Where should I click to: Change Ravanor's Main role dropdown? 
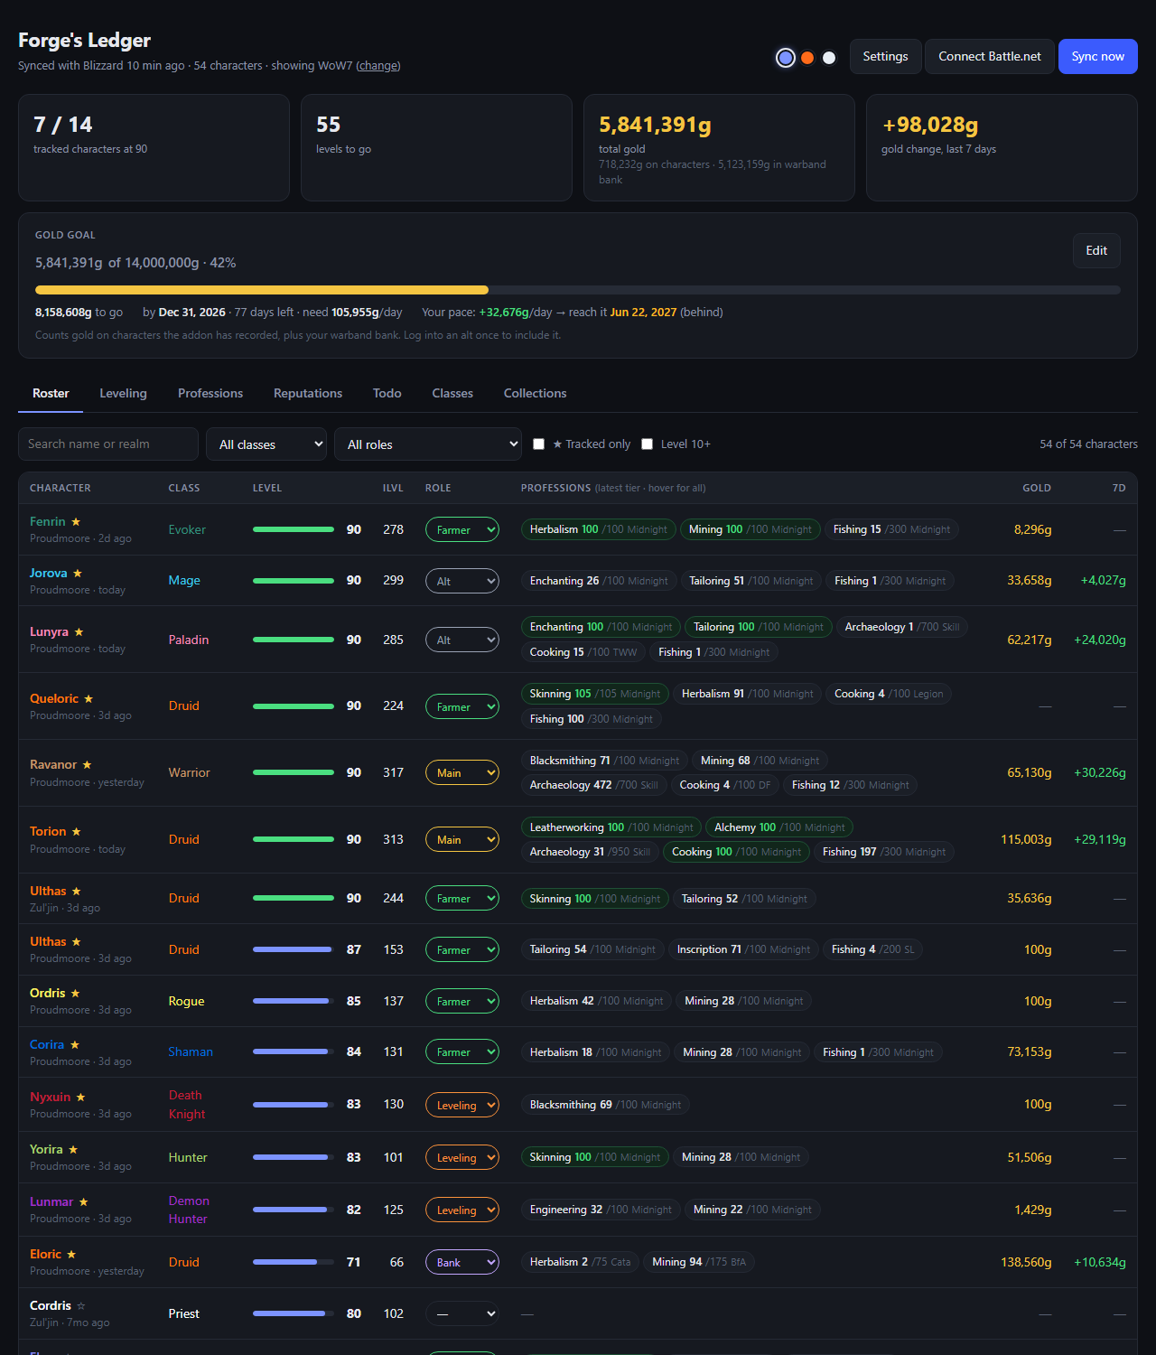(462, 773)
